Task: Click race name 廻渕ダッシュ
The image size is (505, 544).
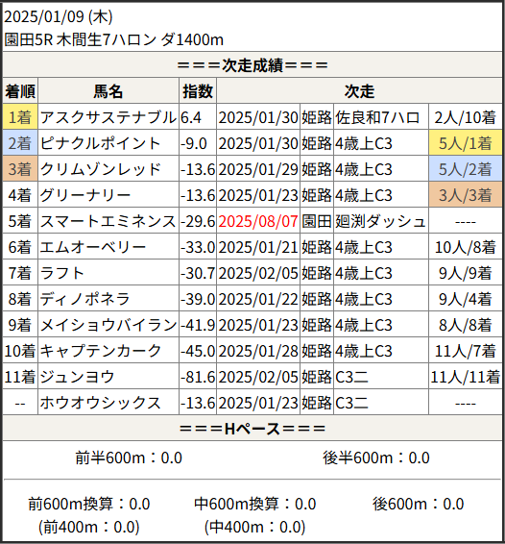Action: tap(380, 221)
